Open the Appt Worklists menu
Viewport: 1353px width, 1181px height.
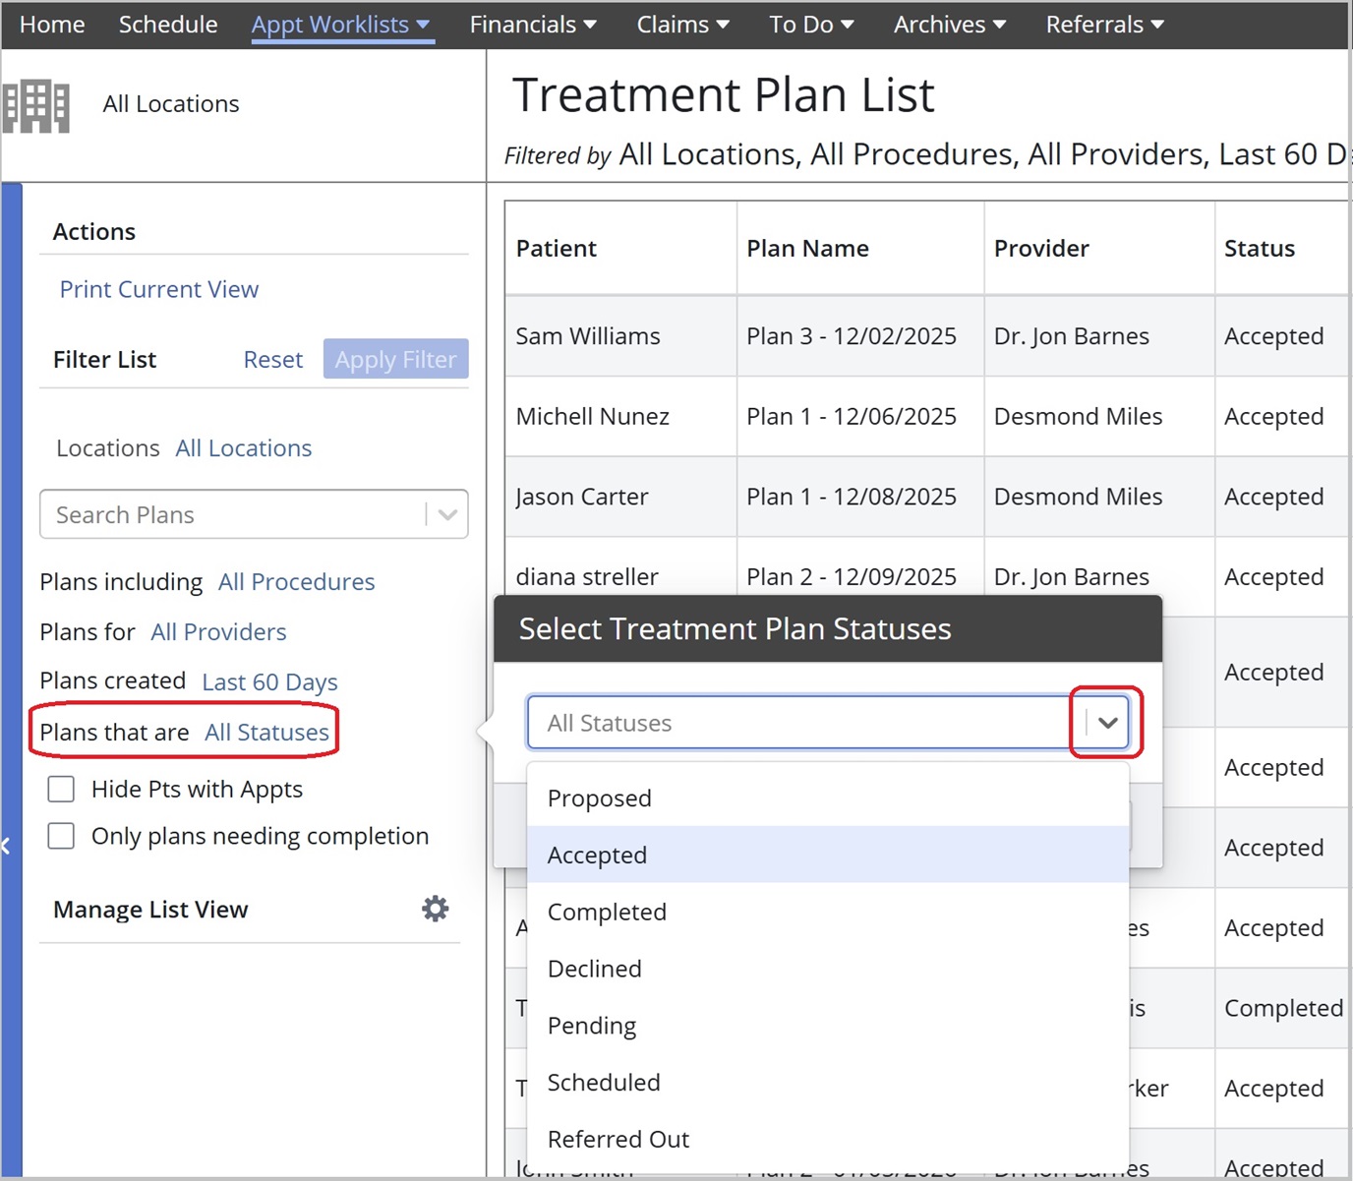coord(340,25)
